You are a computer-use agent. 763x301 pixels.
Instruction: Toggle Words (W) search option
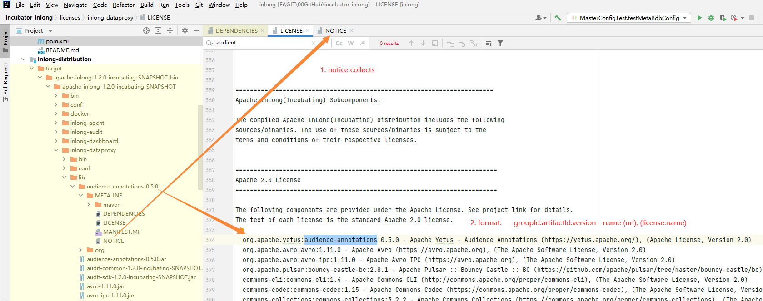click(351, 43)
